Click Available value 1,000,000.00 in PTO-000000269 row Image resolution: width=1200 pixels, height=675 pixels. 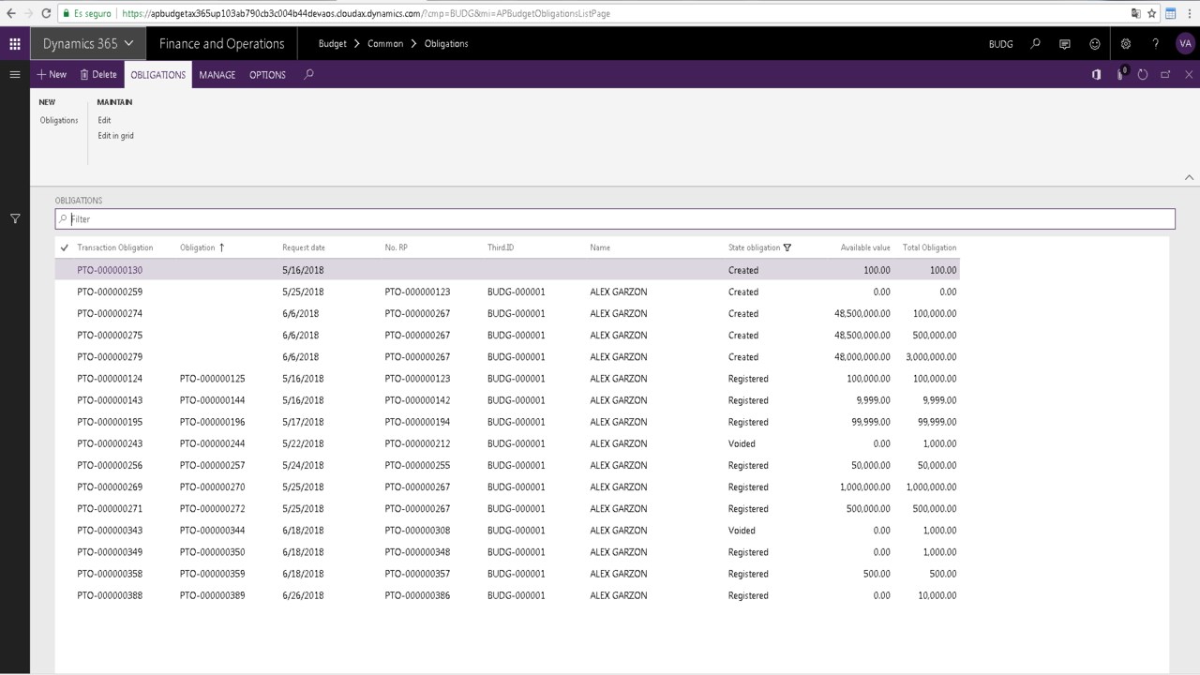(865, 487)
